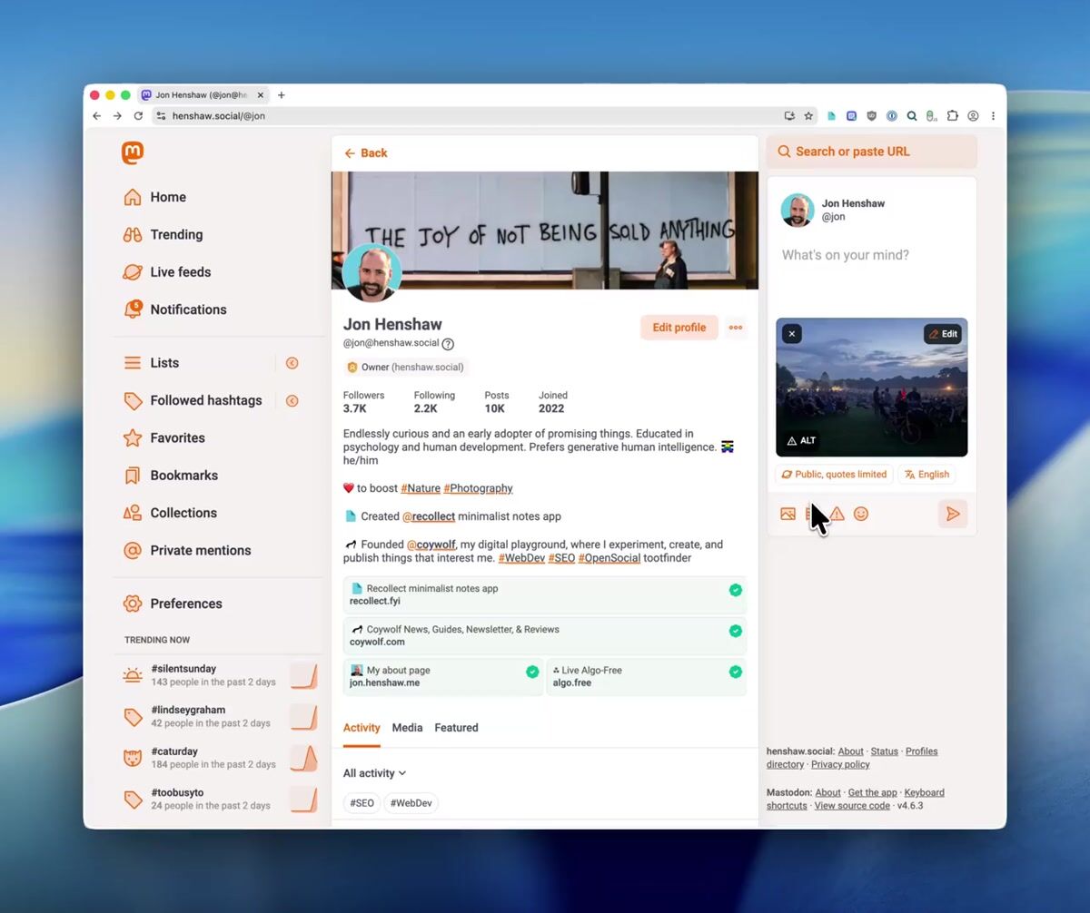This screenshot has width=1090, height=913.
Task: Open the All activity dropdown
Action: (x=374, y=773)
